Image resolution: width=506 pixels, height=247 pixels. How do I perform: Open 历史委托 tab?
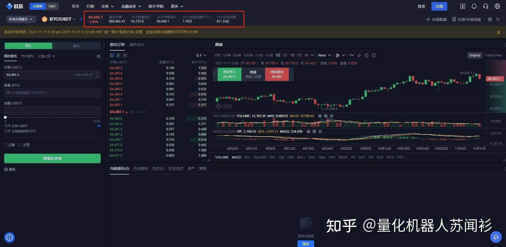coord(141,168)
